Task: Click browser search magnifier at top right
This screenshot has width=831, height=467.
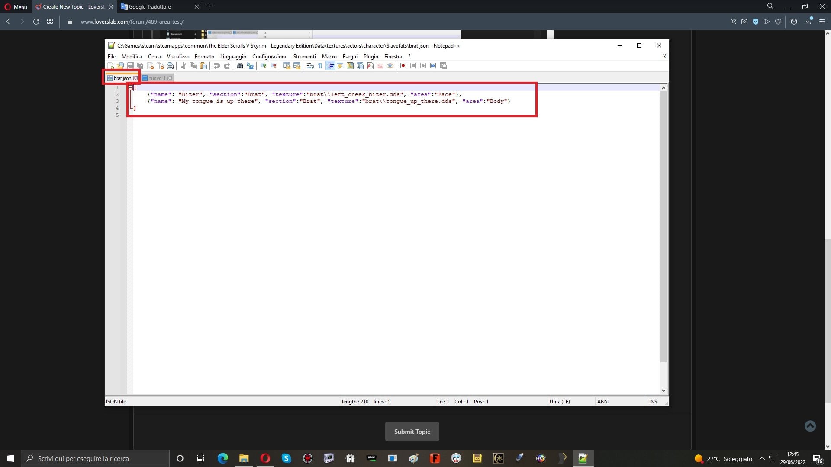Action: (x=770, y=6)
